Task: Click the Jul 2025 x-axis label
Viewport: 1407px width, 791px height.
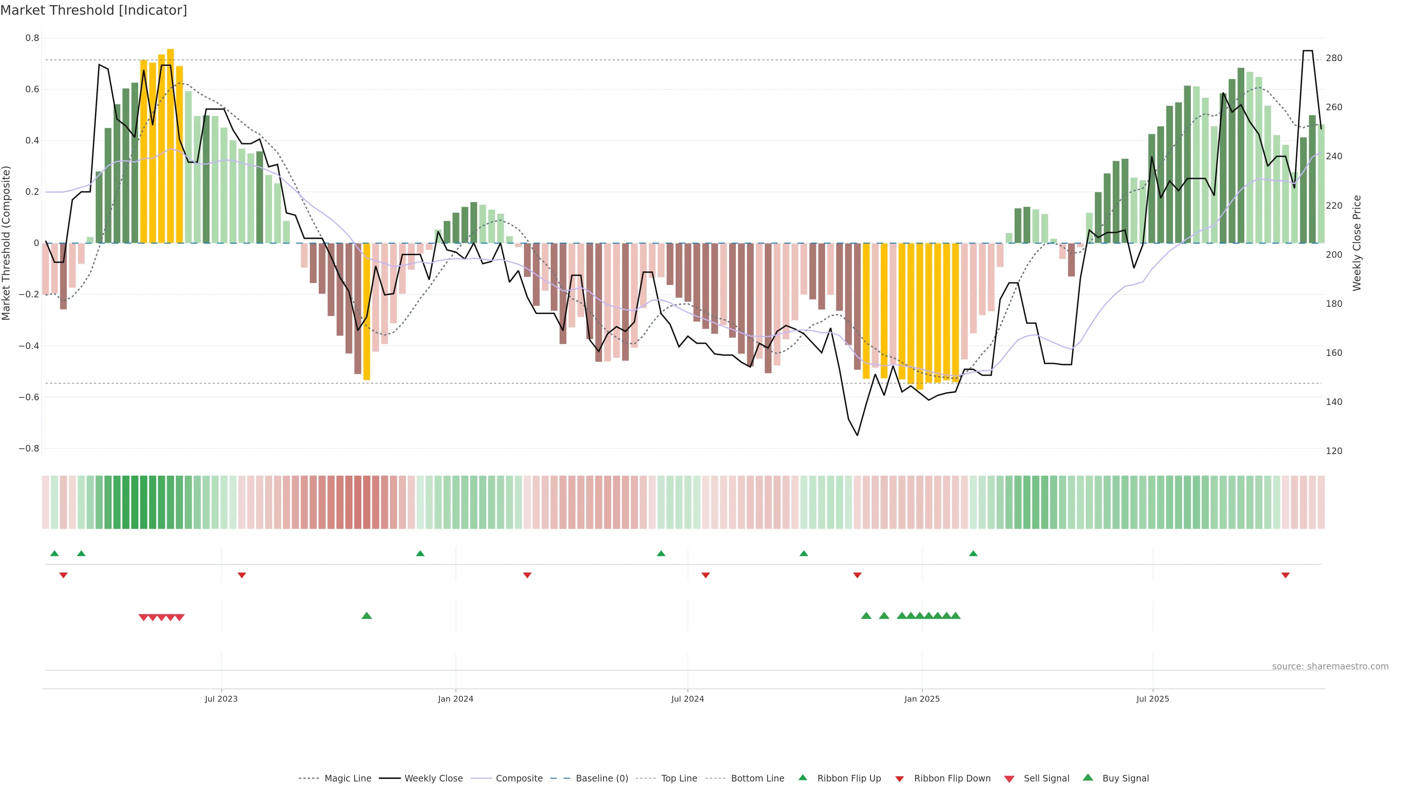Action: pyautogui.click(x=1152, y=699)
